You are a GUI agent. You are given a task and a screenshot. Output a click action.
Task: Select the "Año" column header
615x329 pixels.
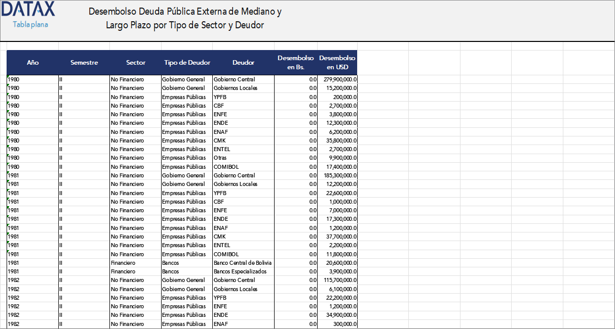point(33,63)
